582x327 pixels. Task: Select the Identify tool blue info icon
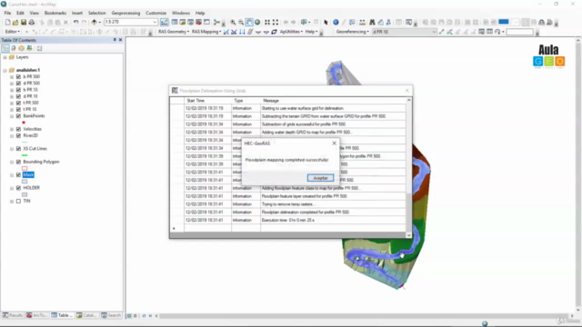pyautogui.click(x=336, y=22)
